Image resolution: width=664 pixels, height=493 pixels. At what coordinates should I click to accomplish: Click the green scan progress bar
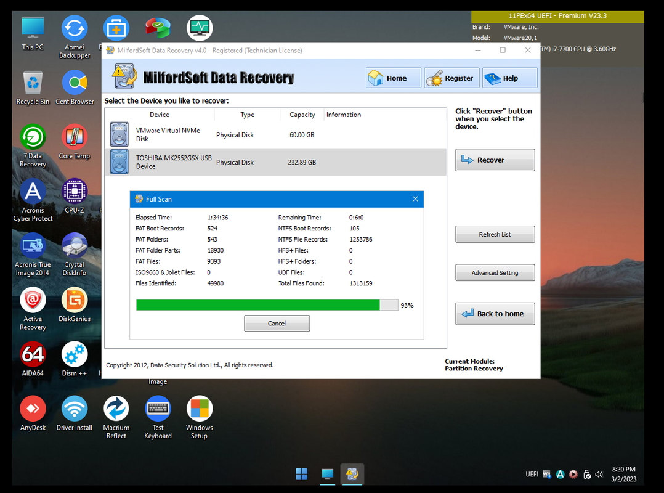tap(267, 305)
